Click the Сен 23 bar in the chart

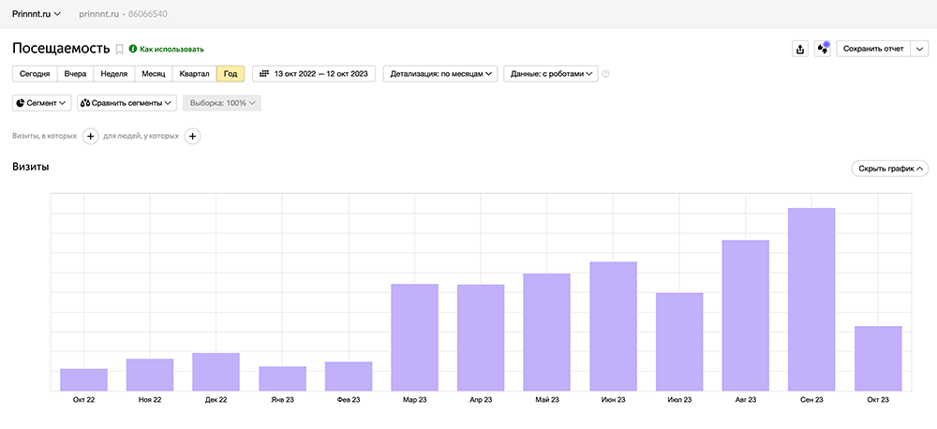tap(811, 300)
